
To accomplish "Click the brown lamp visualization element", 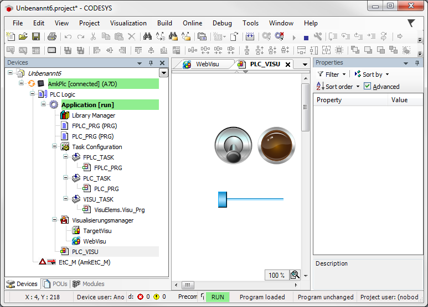I will coord(276,145).
